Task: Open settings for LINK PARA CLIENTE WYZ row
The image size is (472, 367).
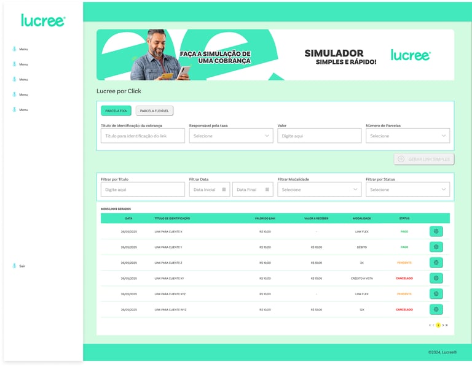Action: tap(436, 309)
